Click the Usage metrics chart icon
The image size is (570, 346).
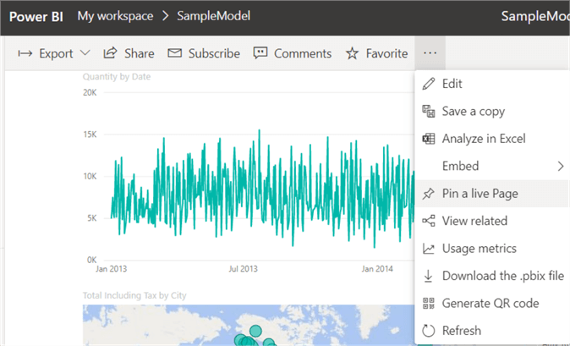[428, 249]
